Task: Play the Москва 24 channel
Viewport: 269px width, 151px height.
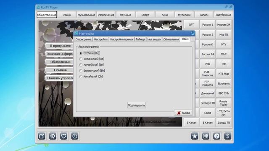Action: 224,25
